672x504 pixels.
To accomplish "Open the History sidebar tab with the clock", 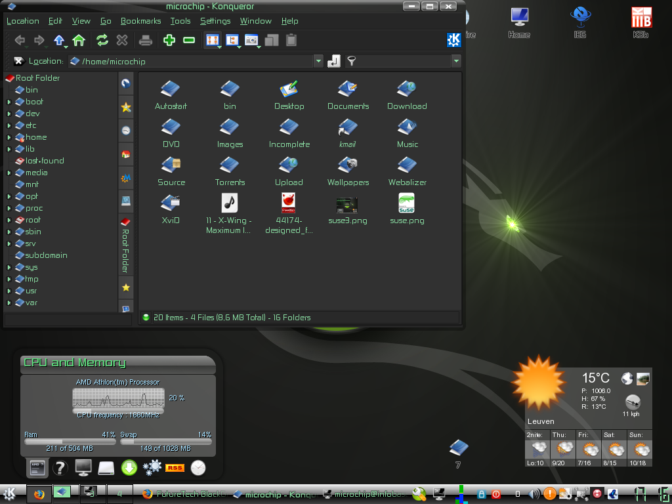I will pyautogui.click(x=125, y=131).
